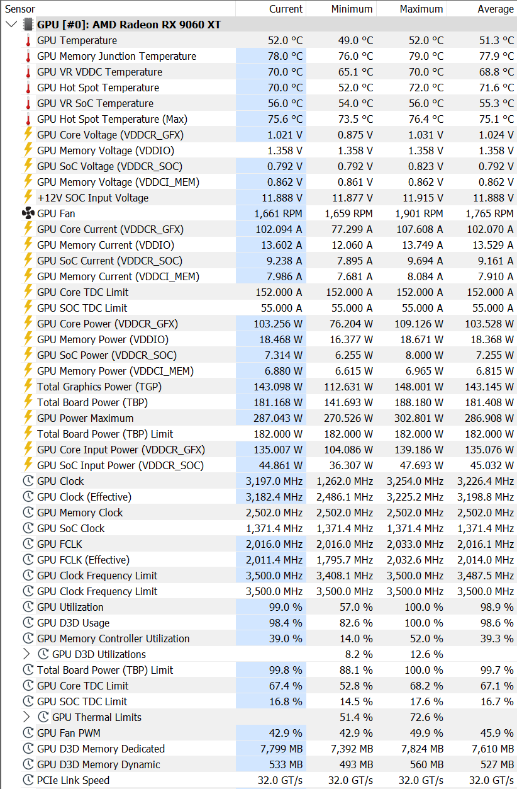This screenshot has width=517, height=789.
Task: Click the clock icon next to GPU Memory Clock
Action: click(x=28, y=513)
